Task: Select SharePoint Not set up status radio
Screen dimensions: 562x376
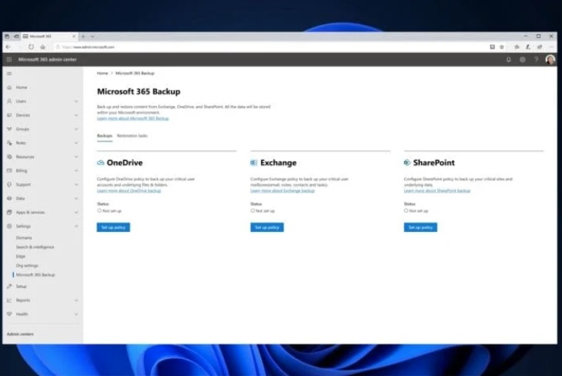Action: [x=406, y=210]
